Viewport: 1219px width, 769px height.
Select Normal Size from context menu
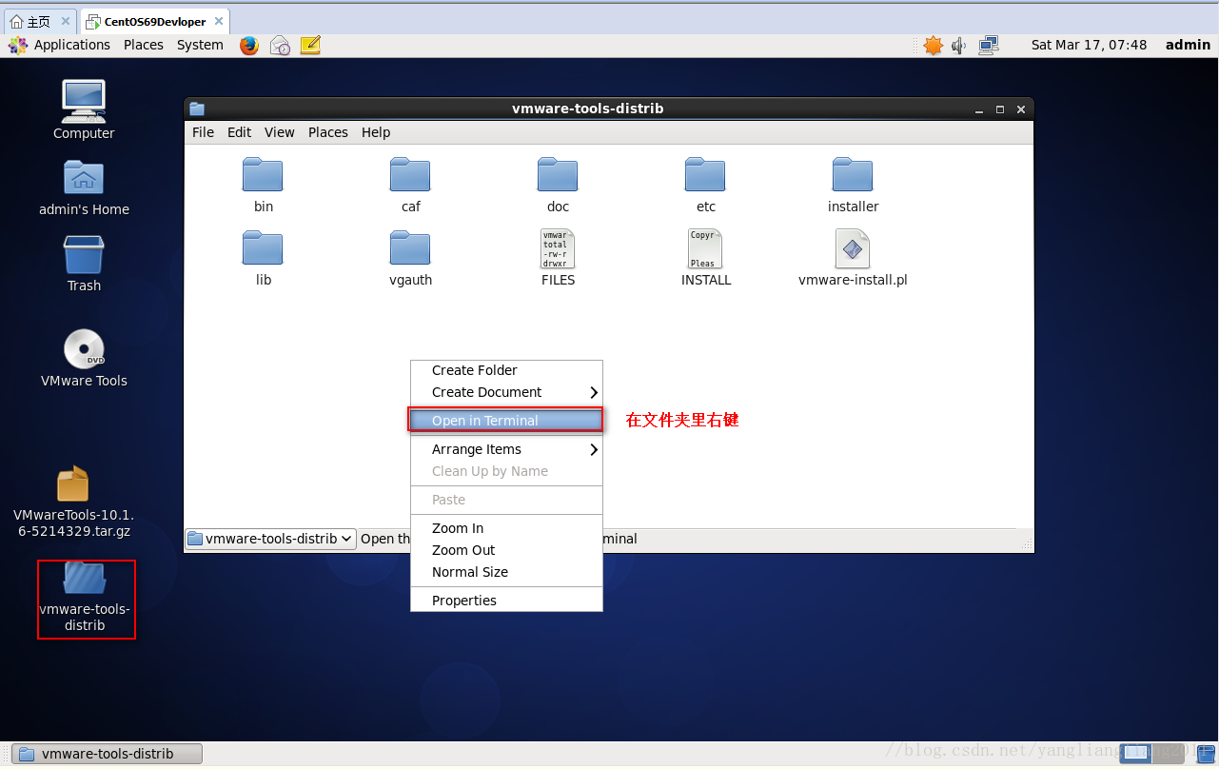coord(506,572)
